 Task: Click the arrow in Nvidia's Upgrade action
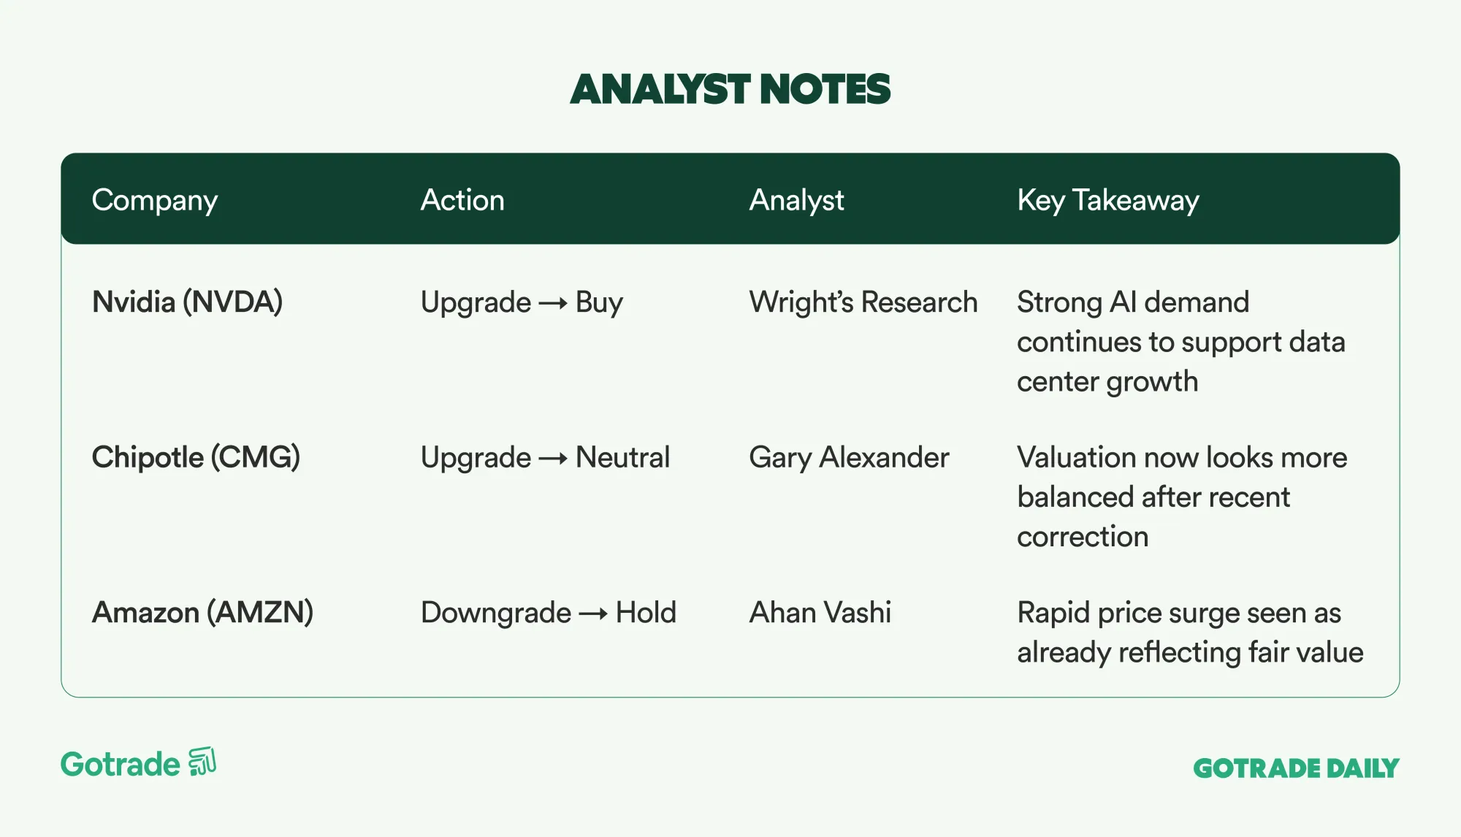tap(553, 303)
